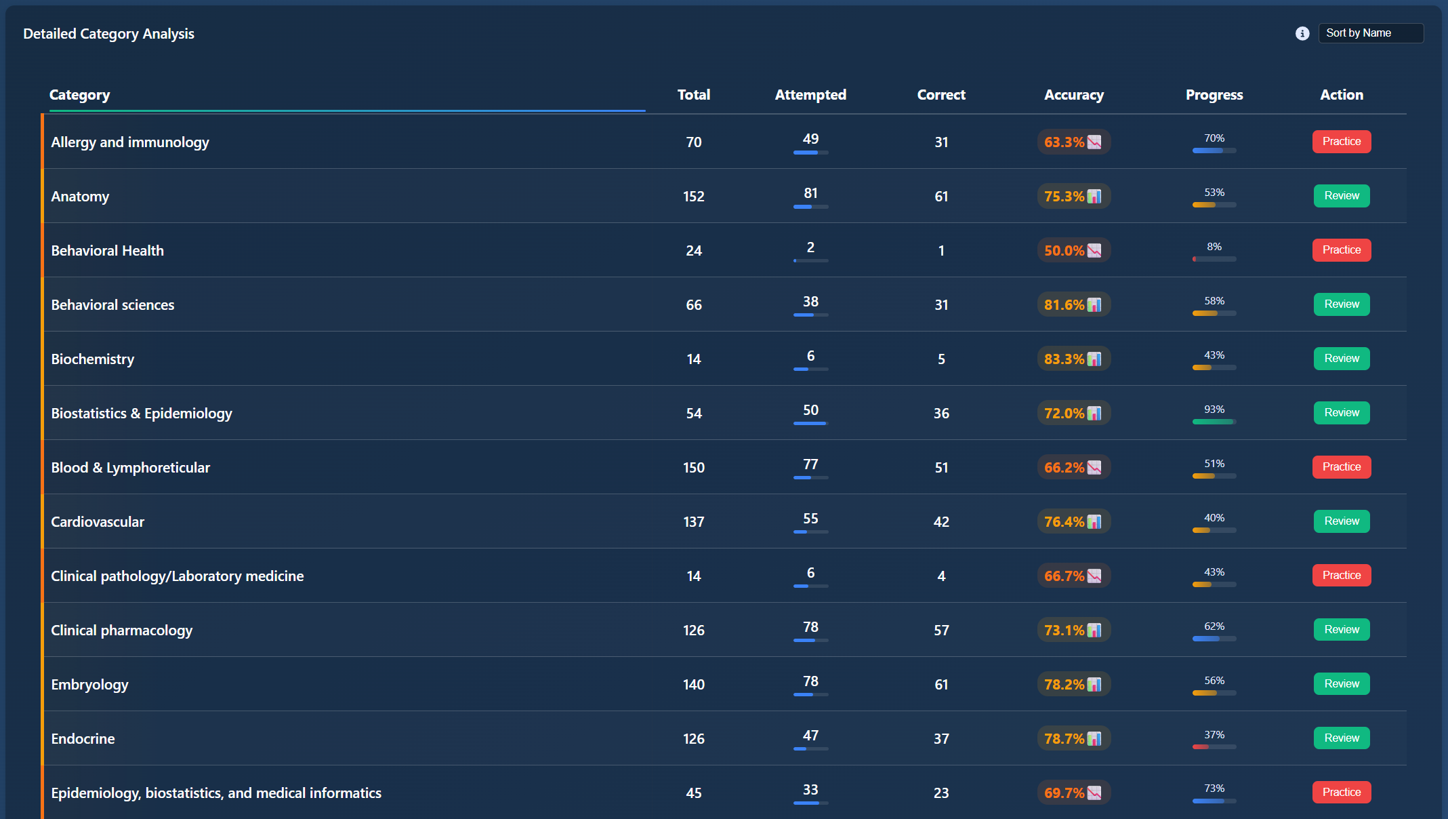Image resolution: width=1448 pixels, height=819 pixels.
Task: Click the trend icon next to Behavioral Health 50.0%
Action: (1094, 250)
